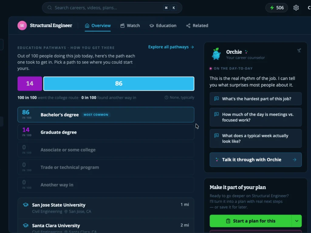Click the Overview home icon
Image resolution: width=311 pixels, height=233 pixels.
click(87, 25)
